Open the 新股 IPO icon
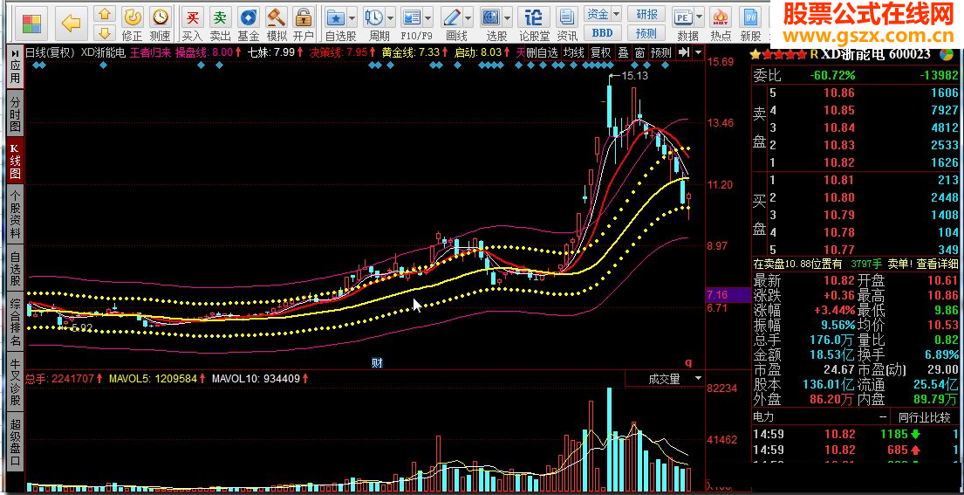 750,17
